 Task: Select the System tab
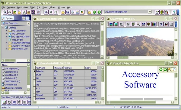click(8, 18)
